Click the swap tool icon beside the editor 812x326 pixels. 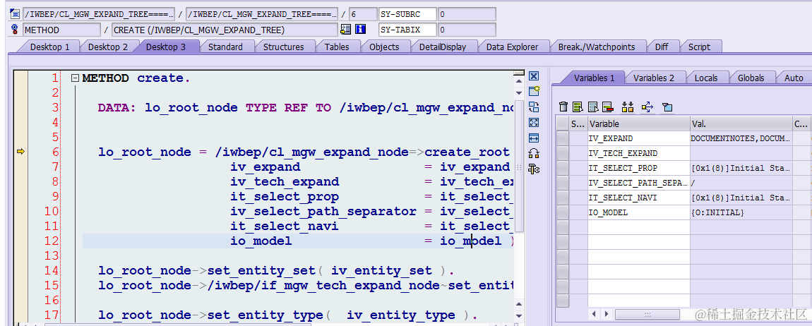pyautogui.click(x=534, y=107)
